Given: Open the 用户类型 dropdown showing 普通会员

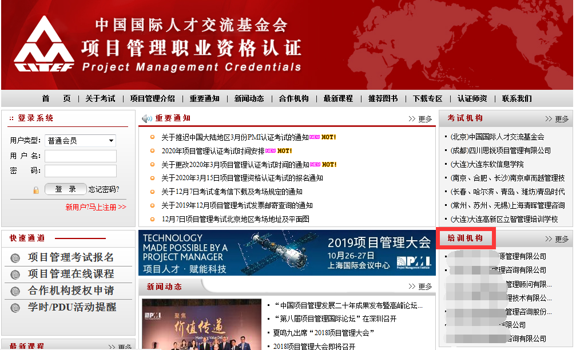Looking at the screenshot, I should point(81,141).
